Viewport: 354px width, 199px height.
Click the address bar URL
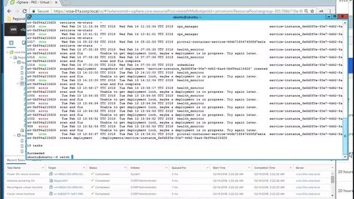178,11
